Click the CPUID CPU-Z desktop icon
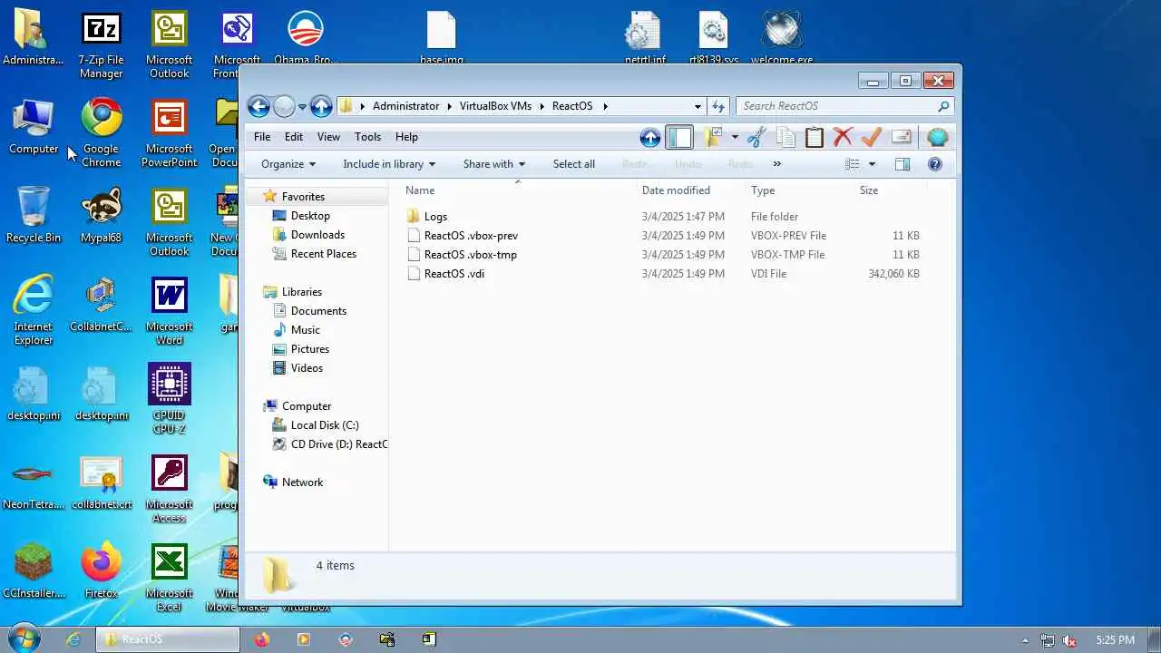 click(x=170, y=399)
